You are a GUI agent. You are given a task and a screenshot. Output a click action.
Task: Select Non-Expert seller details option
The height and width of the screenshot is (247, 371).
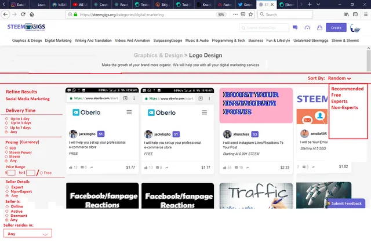pyautogui.click(x=7, y=191)
